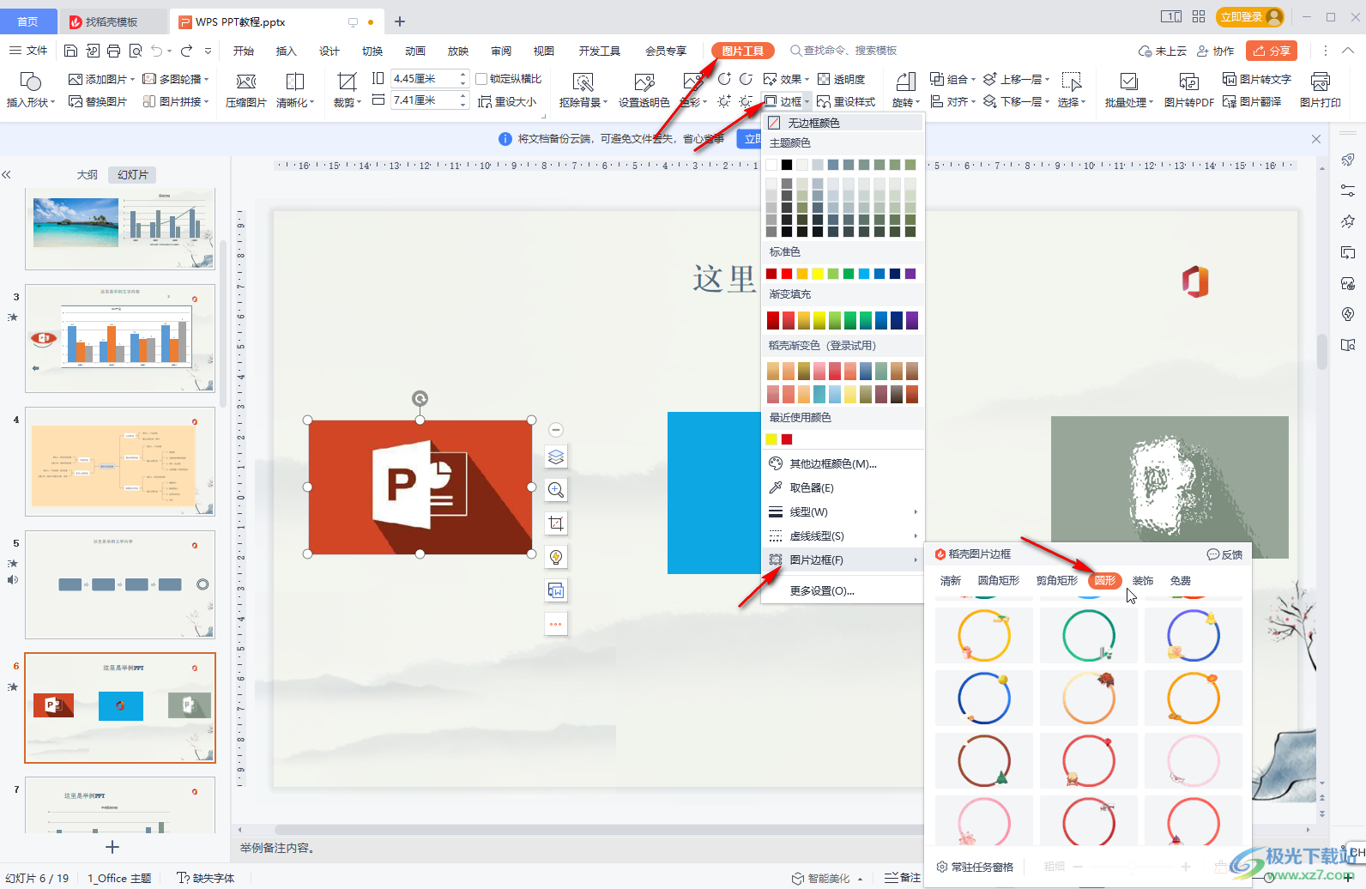Click the Collaborate button

coord(1216,51)
